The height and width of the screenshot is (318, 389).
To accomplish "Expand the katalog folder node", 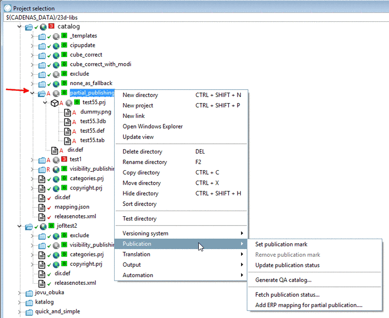I will tap(19, 302).
